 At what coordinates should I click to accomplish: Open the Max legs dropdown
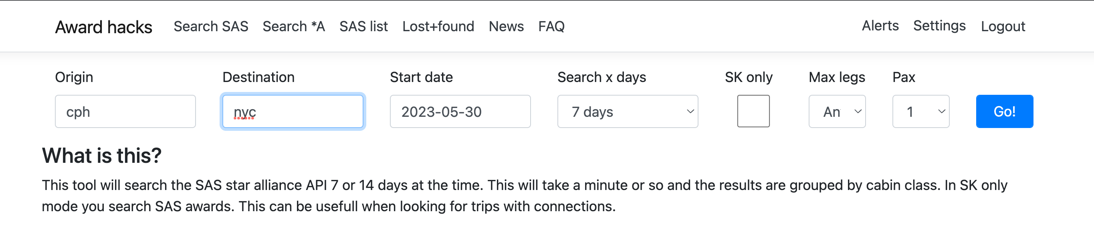click(837, 112)
